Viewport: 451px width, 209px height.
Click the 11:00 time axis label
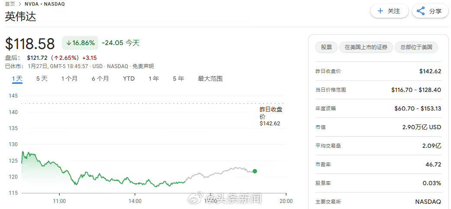[x=59, y=201]
